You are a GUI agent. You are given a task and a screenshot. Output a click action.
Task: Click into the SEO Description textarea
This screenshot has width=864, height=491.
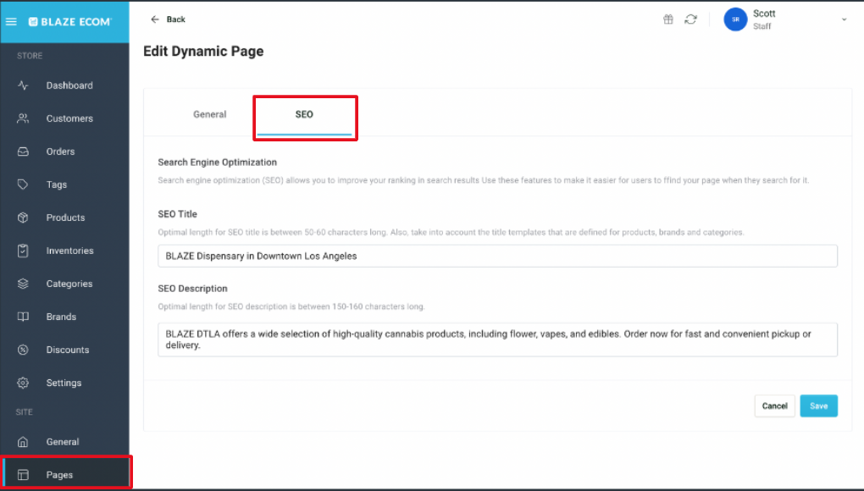497,339
